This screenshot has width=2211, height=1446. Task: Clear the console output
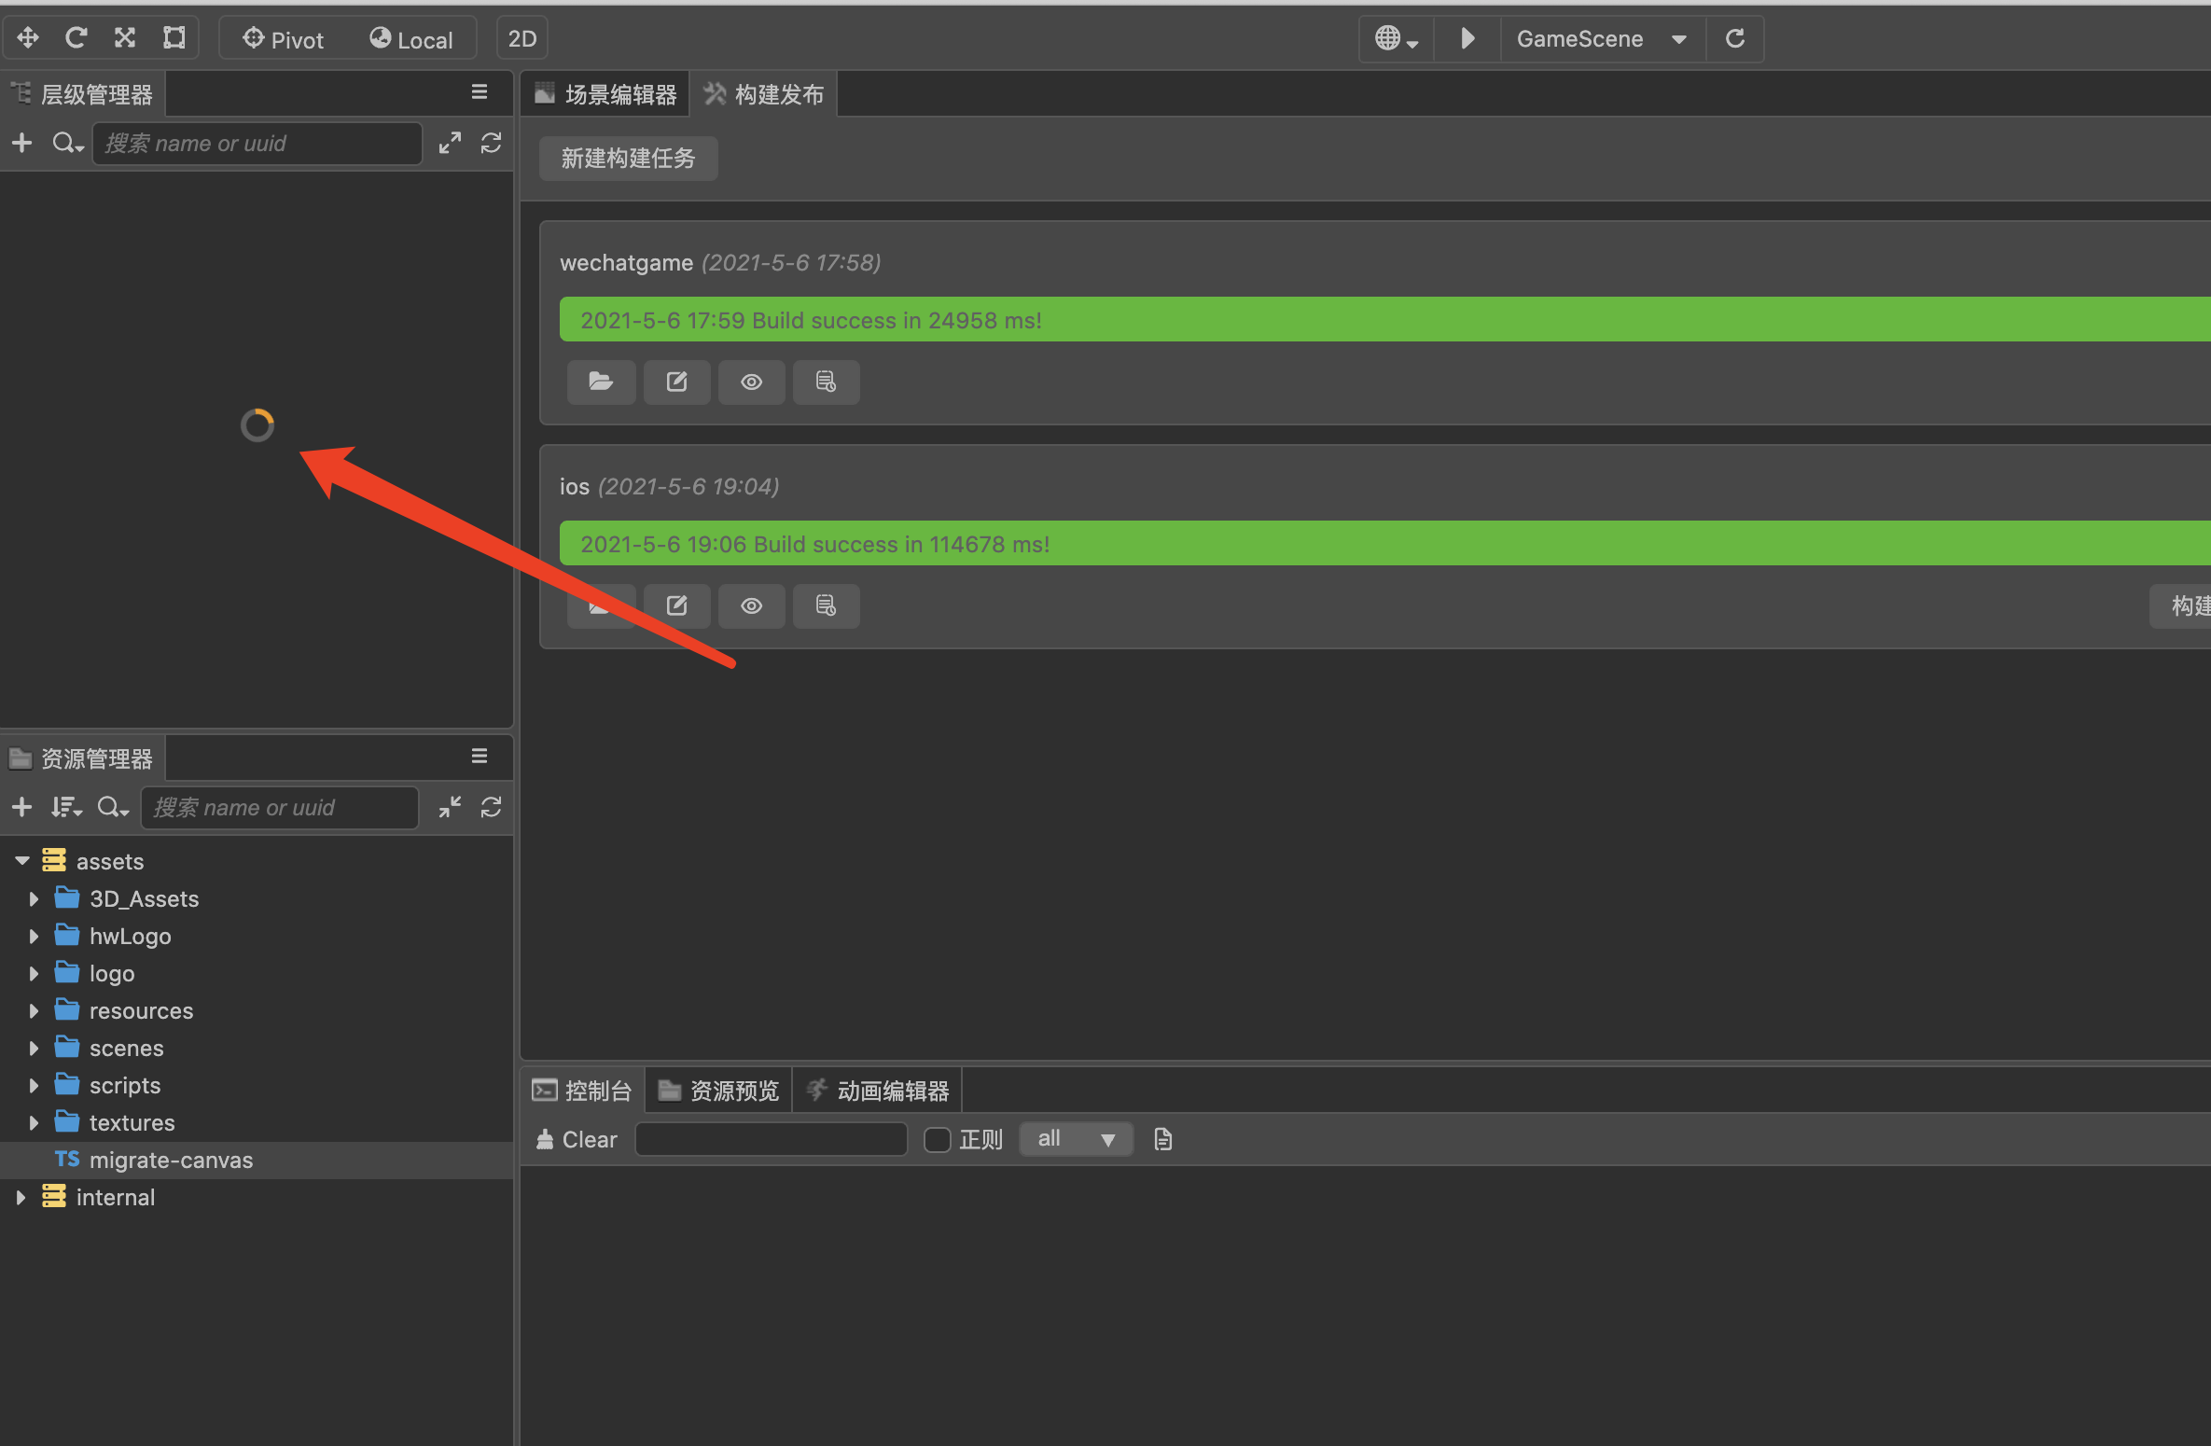point(577,1139)
